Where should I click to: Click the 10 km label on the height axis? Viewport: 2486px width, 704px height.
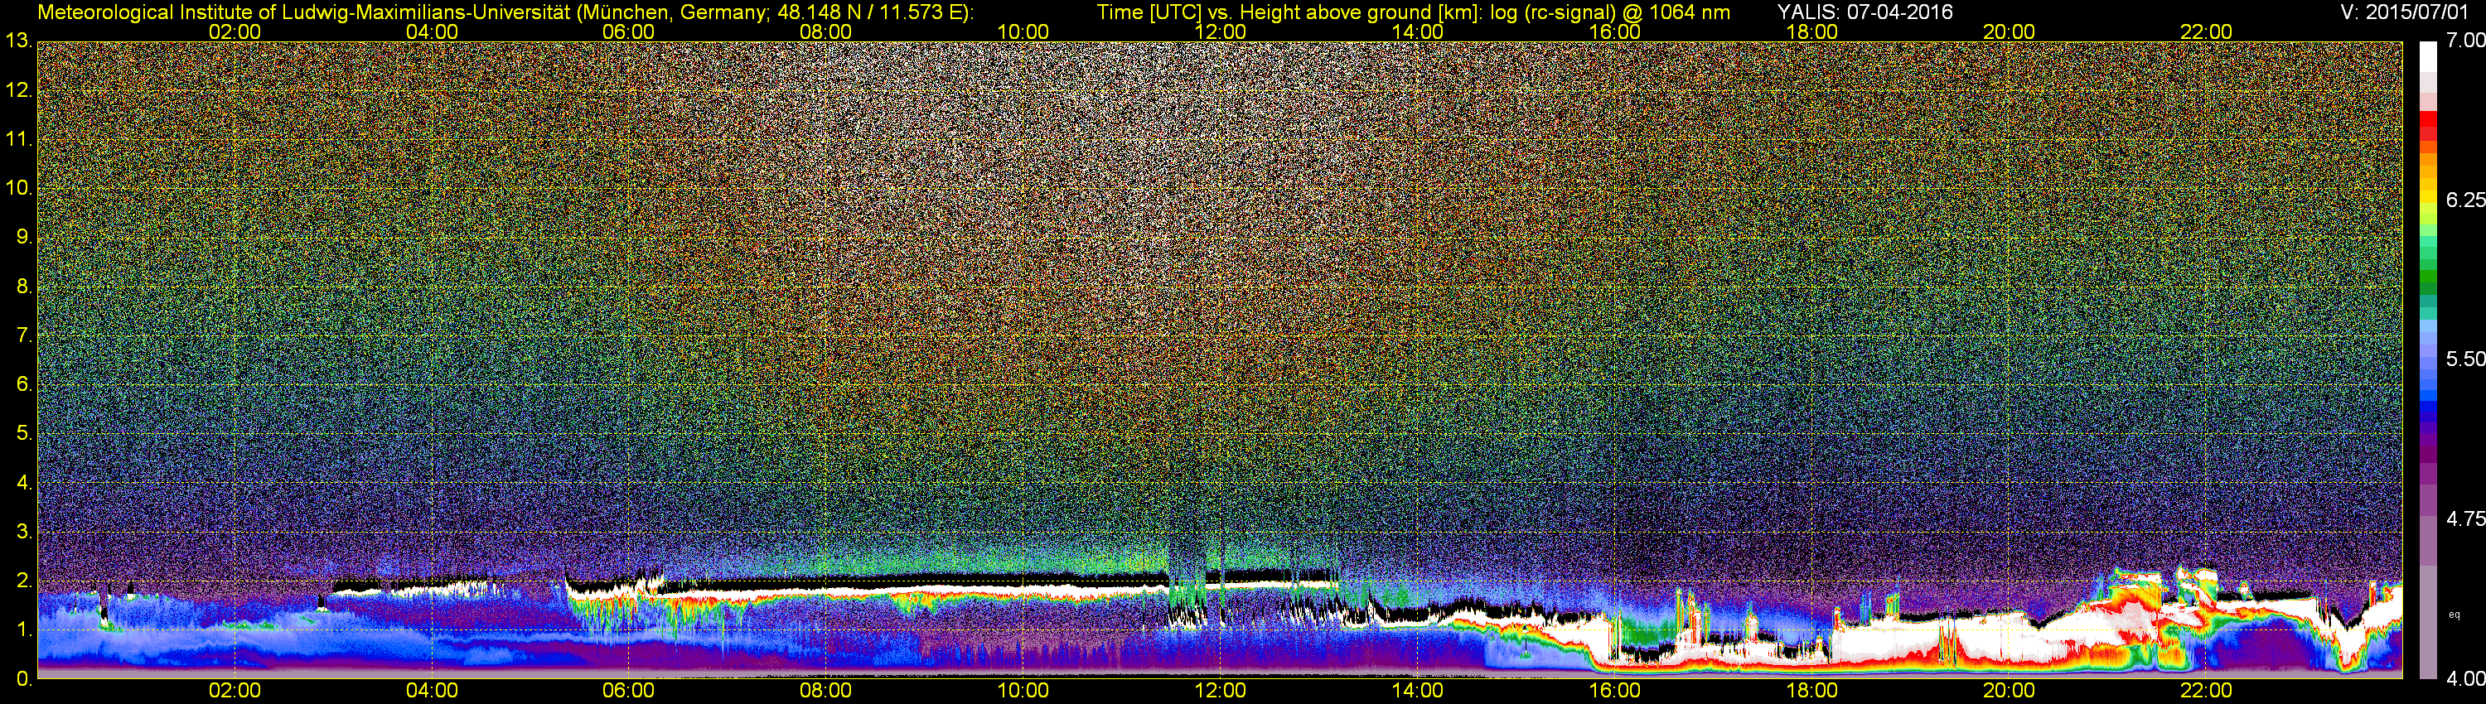18,188
